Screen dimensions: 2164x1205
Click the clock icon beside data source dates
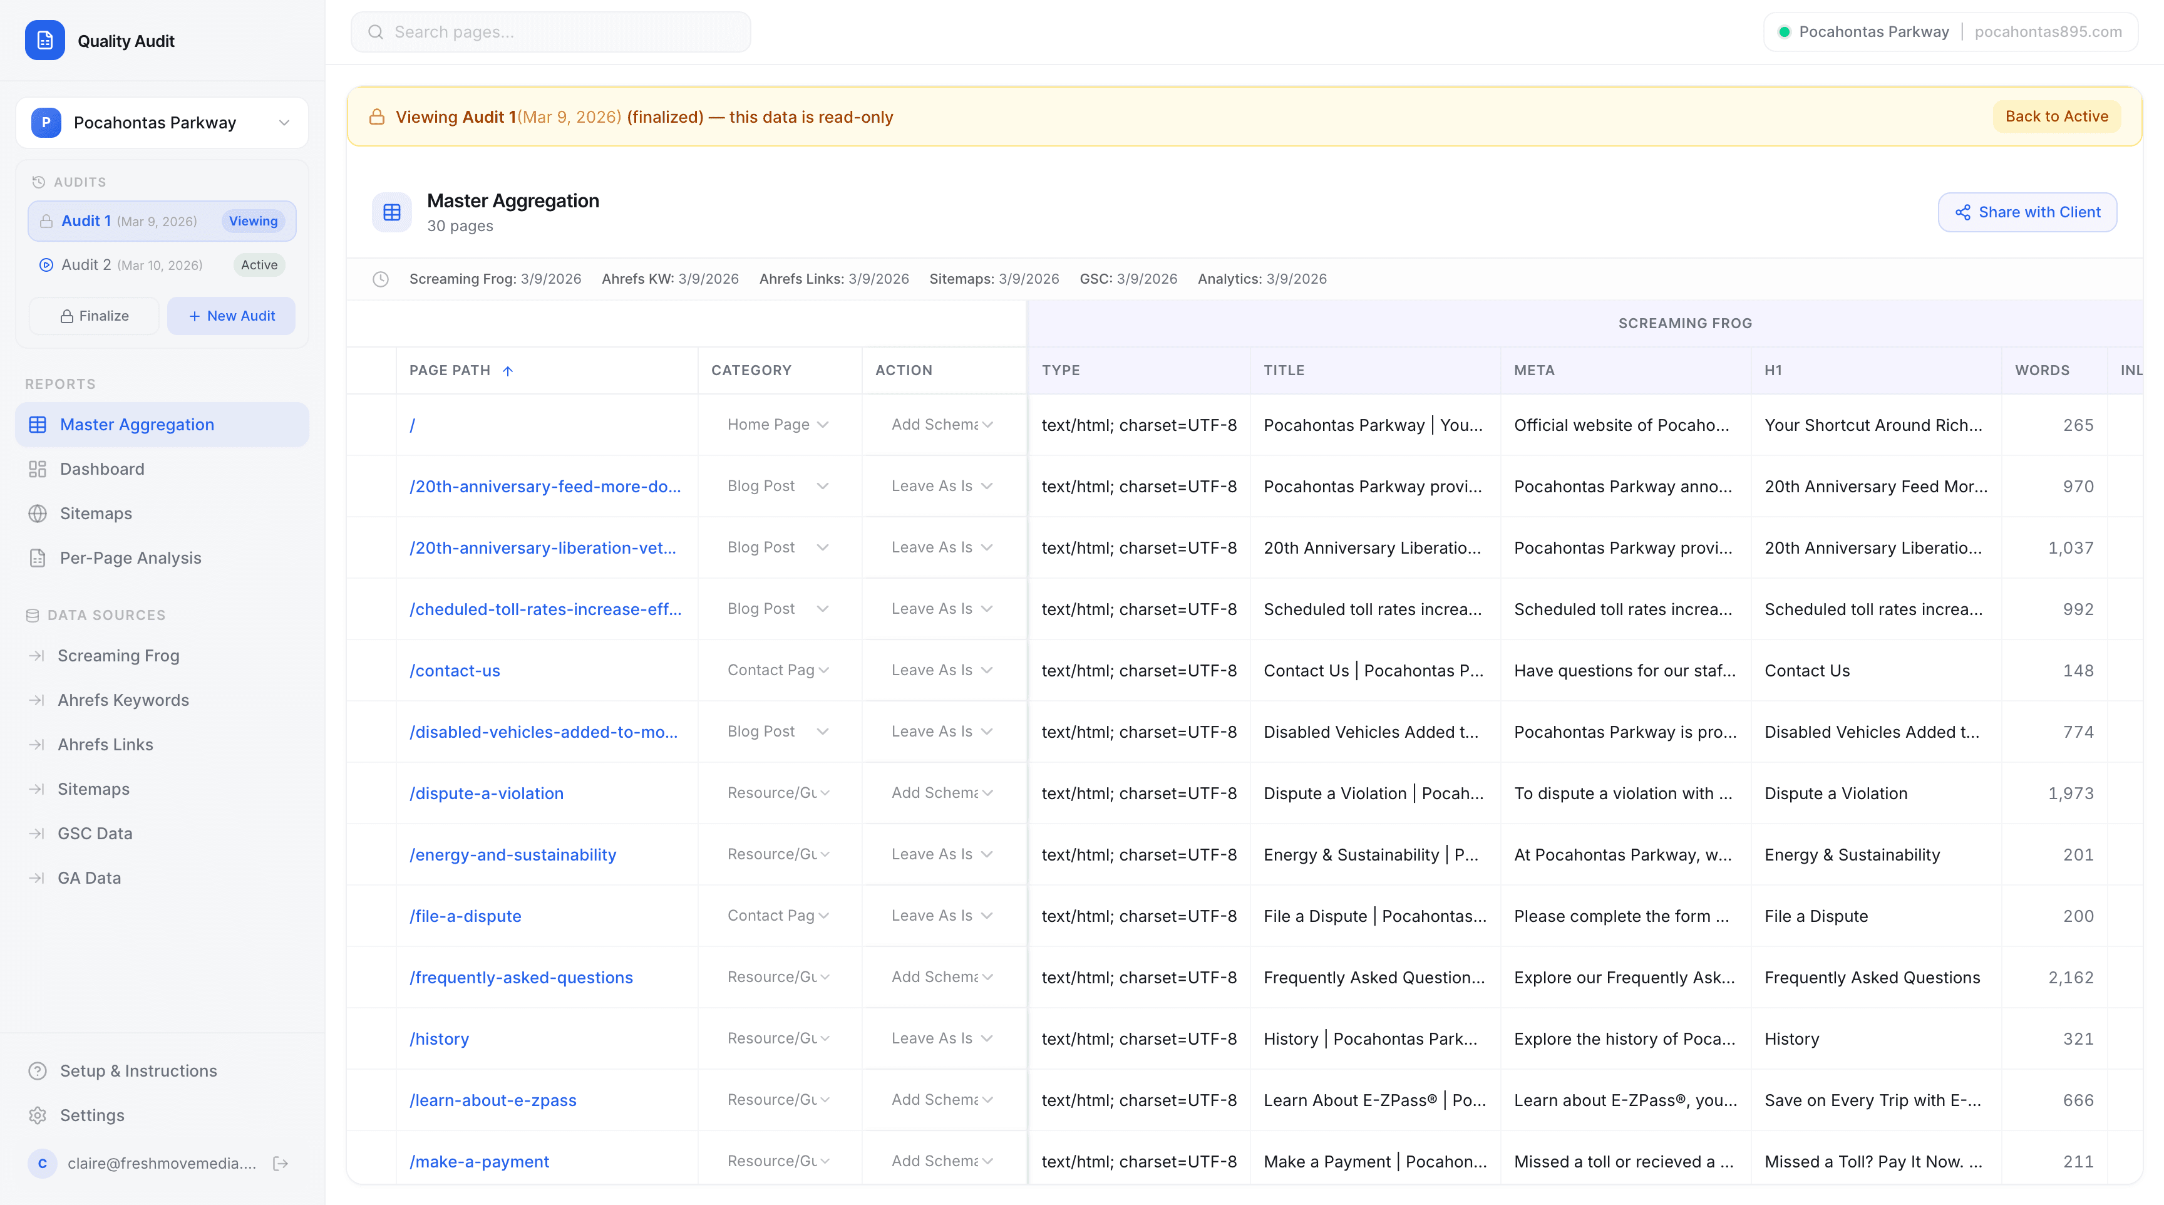[x=381, y=279]
